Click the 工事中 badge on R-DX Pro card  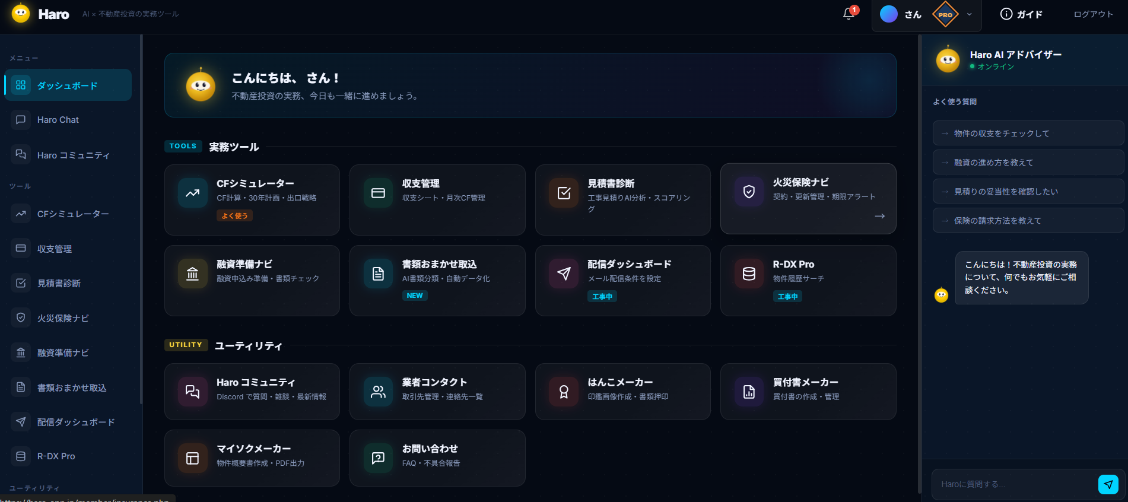[x=787, y=296]
